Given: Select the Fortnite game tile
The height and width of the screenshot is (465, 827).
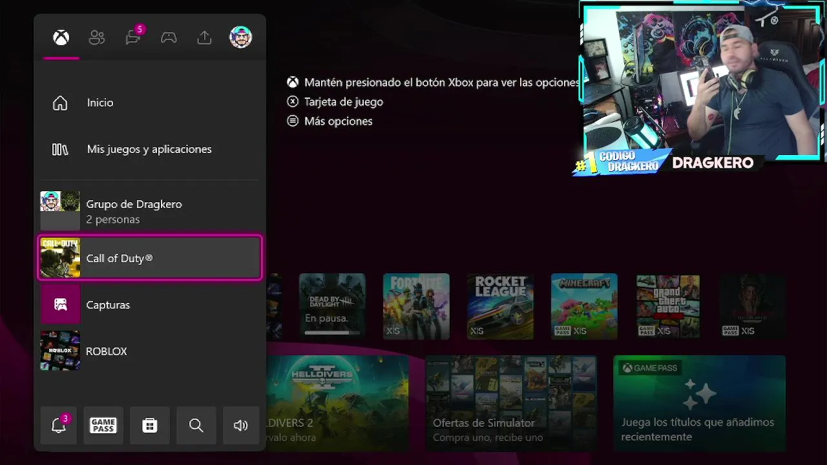Looking at the screenshot, I should tap(416, 306).
